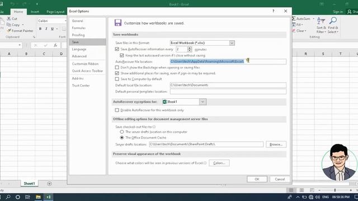358x201 pixels.
Task: Open Cortana circle on taskbar
Action: (x=18, y=197)
